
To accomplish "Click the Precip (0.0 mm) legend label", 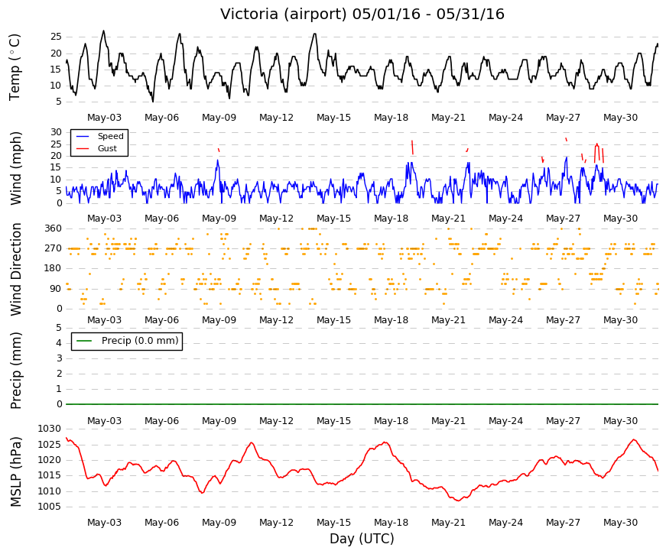I will click(140, 341).
